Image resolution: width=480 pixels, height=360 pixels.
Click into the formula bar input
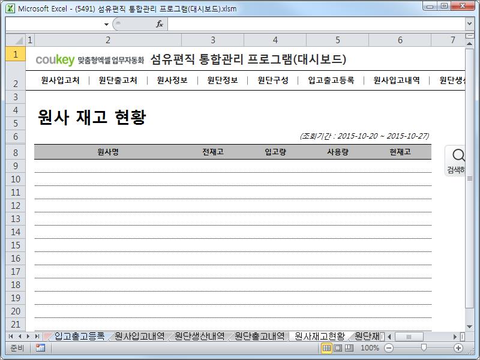[316, 24]
